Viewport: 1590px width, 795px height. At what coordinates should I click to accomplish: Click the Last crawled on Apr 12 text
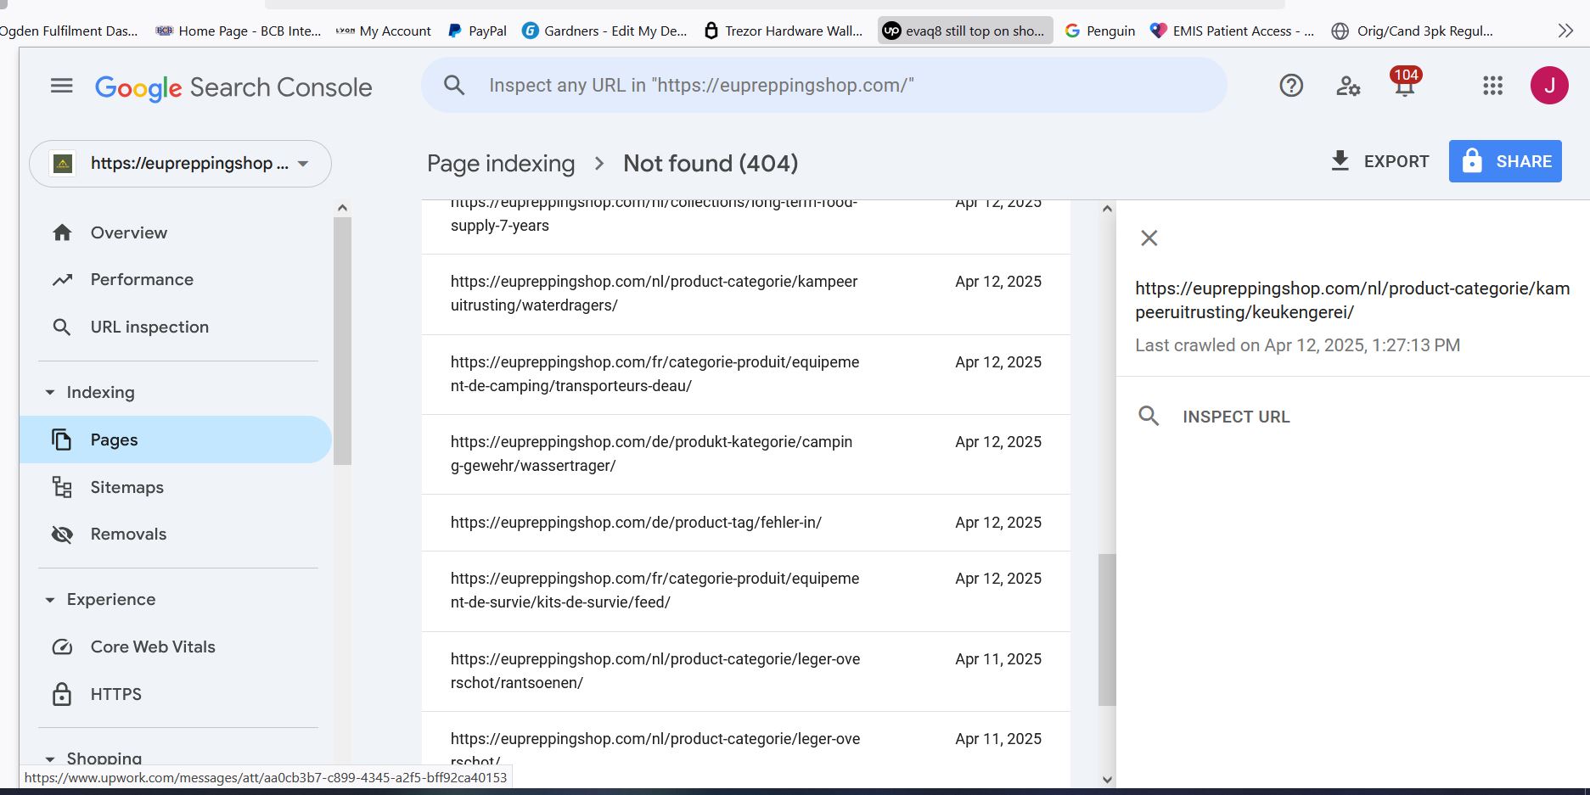click(1298, 345)
